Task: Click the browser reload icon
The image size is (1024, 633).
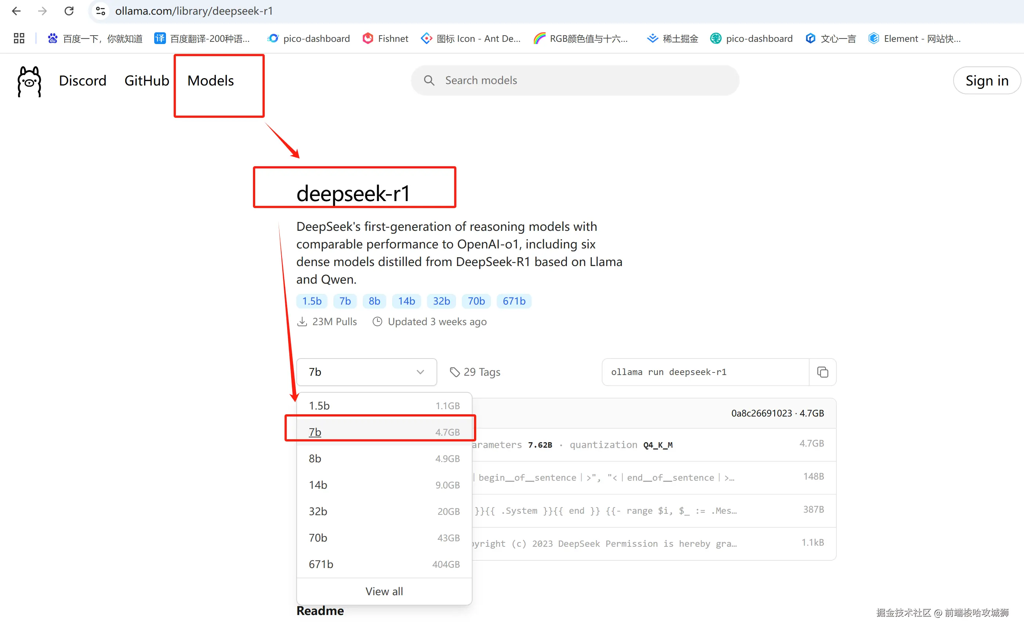Action: click(69, 11)
